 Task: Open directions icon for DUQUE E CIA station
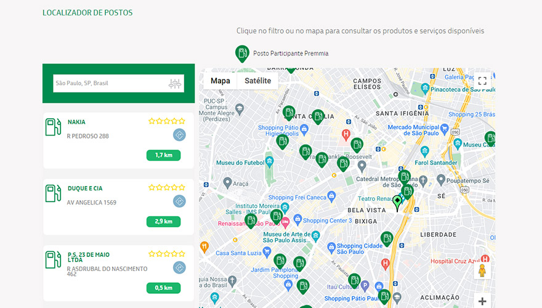[x=179, y=201]
